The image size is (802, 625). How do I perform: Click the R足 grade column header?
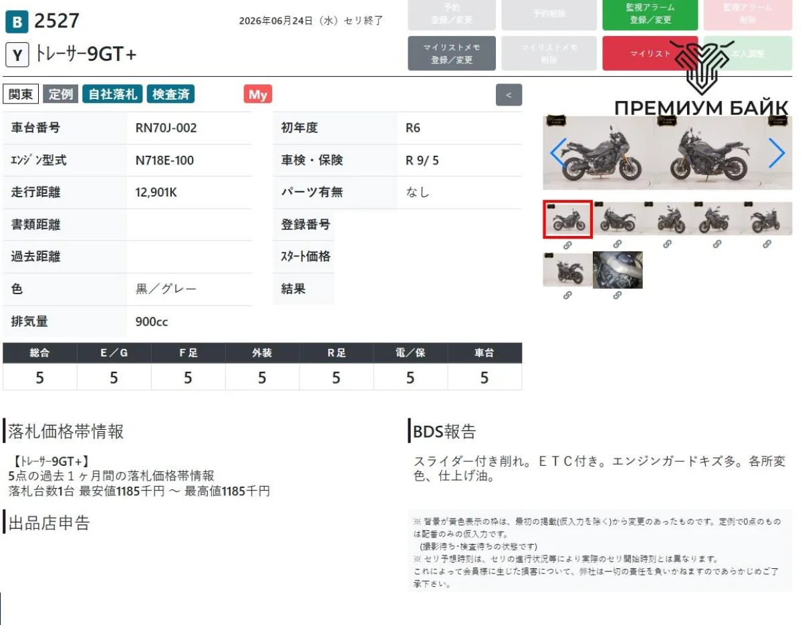click(337, 353)
